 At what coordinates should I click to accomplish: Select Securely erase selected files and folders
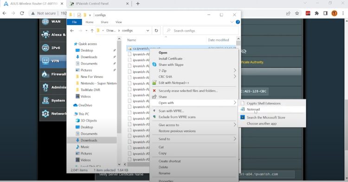click(x=188, y=91)
